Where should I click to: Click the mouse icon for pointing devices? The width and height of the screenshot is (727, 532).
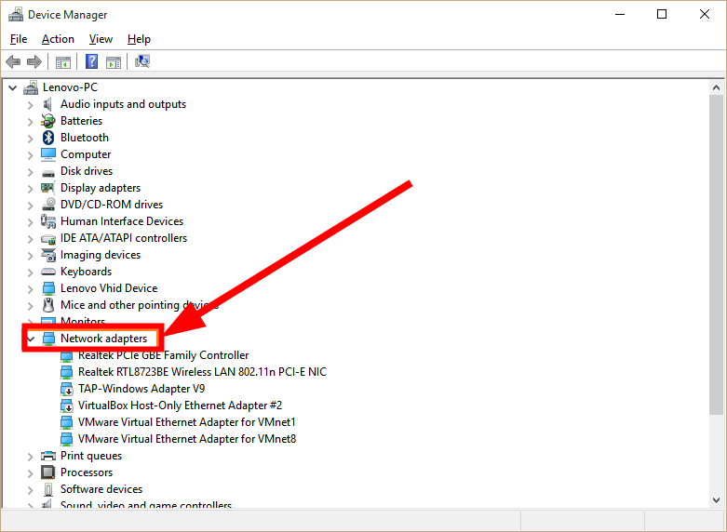(48, 305)
